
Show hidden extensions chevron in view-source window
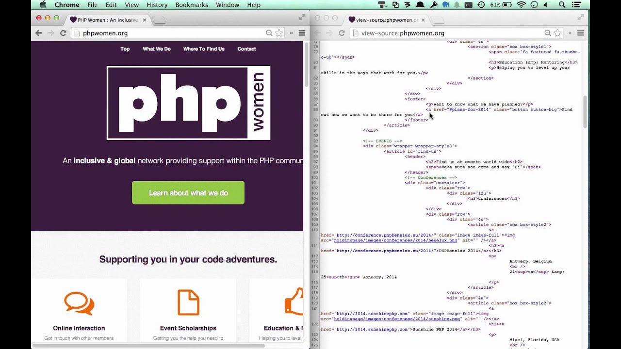coord(570,33)
